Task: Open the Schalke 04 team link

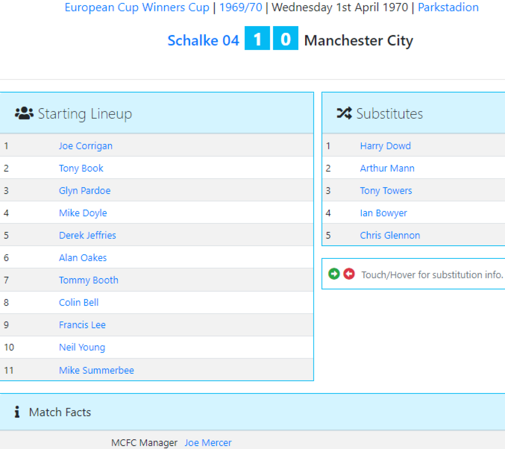Action: 203,40
